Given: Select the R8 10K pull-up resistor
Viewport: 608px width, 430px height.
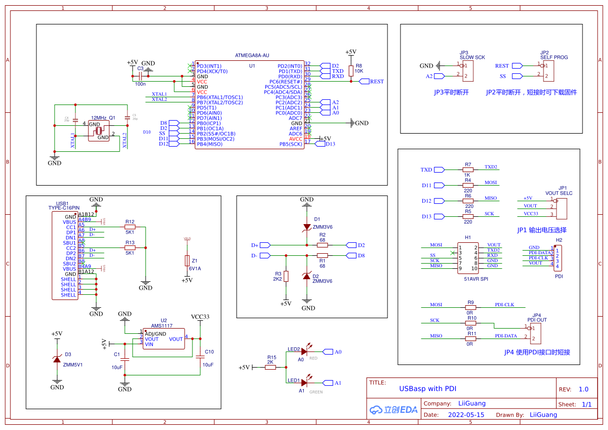Looking at the screenshot, I should [351, 71].
